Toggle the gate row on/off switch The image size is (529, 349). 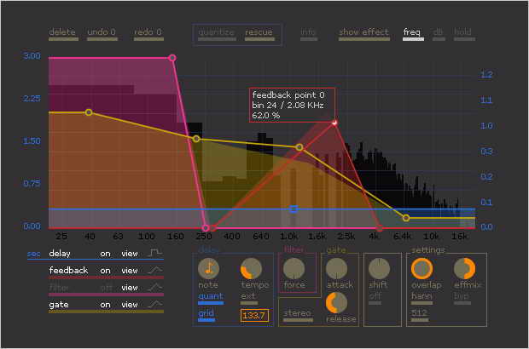106,305
